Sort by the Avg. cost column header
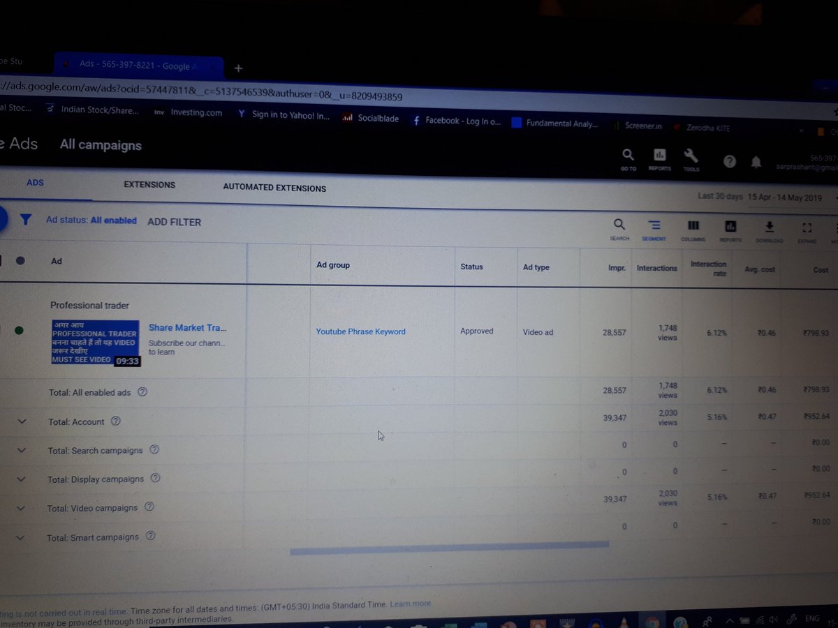Viewport: 838px width, 628px height. 758,269
